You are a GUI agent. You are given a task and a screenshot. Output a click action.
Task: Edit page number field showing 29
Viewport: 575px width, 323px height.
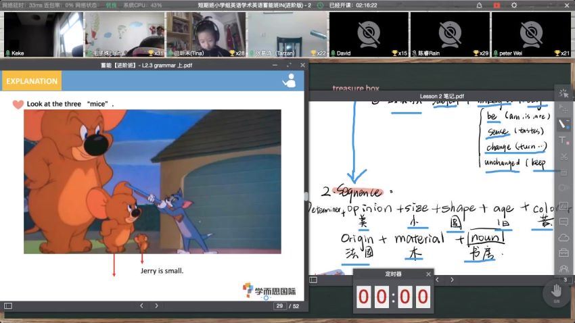pos(279,306)
